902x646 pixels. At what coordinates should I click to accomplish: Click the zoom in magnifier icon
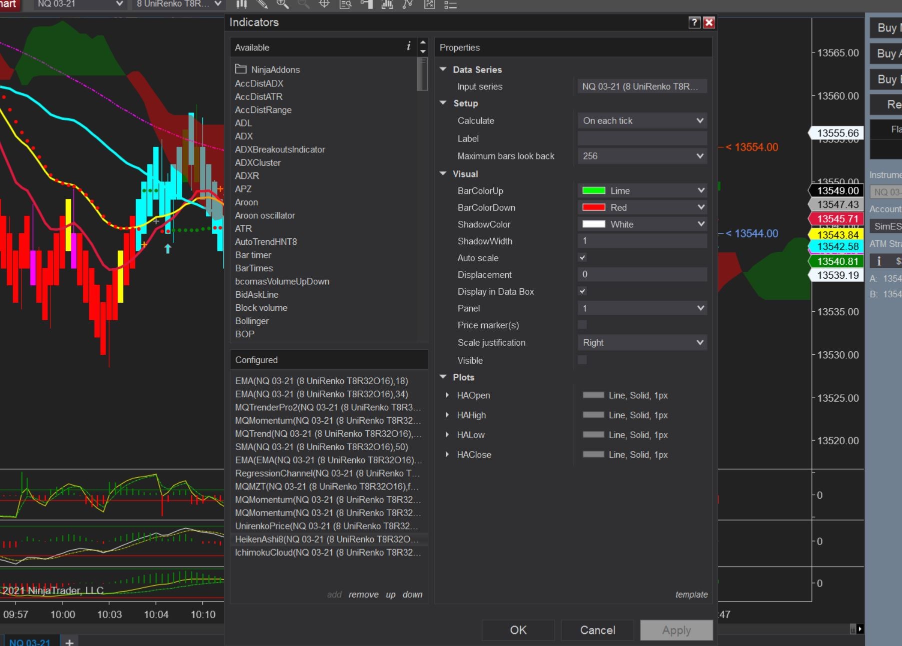282,4
